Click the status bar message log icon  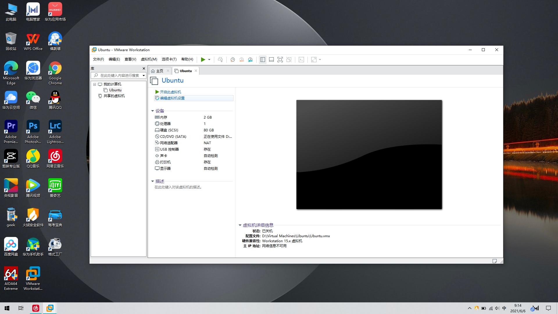tap(494, 261)
